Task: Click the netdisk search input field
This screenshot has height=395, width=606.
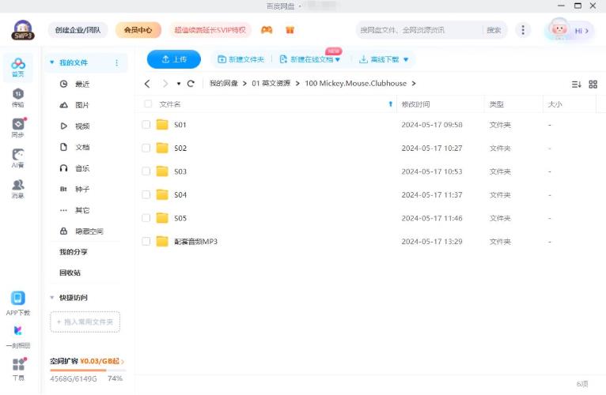Action: 420,30
